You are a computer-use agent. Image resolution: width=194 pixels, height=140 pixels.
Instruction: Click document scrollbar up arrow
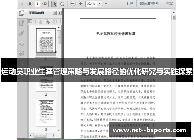(x=173, y=12)
